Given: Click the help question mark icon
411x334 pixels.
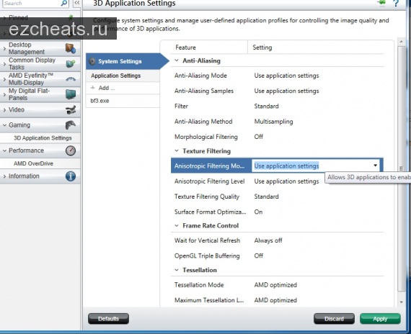Looking at the screenshot, I should pos(396,3).
